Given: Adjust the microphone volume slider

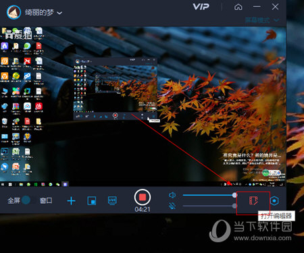Looking at the screenshot, I should [209, 206].
